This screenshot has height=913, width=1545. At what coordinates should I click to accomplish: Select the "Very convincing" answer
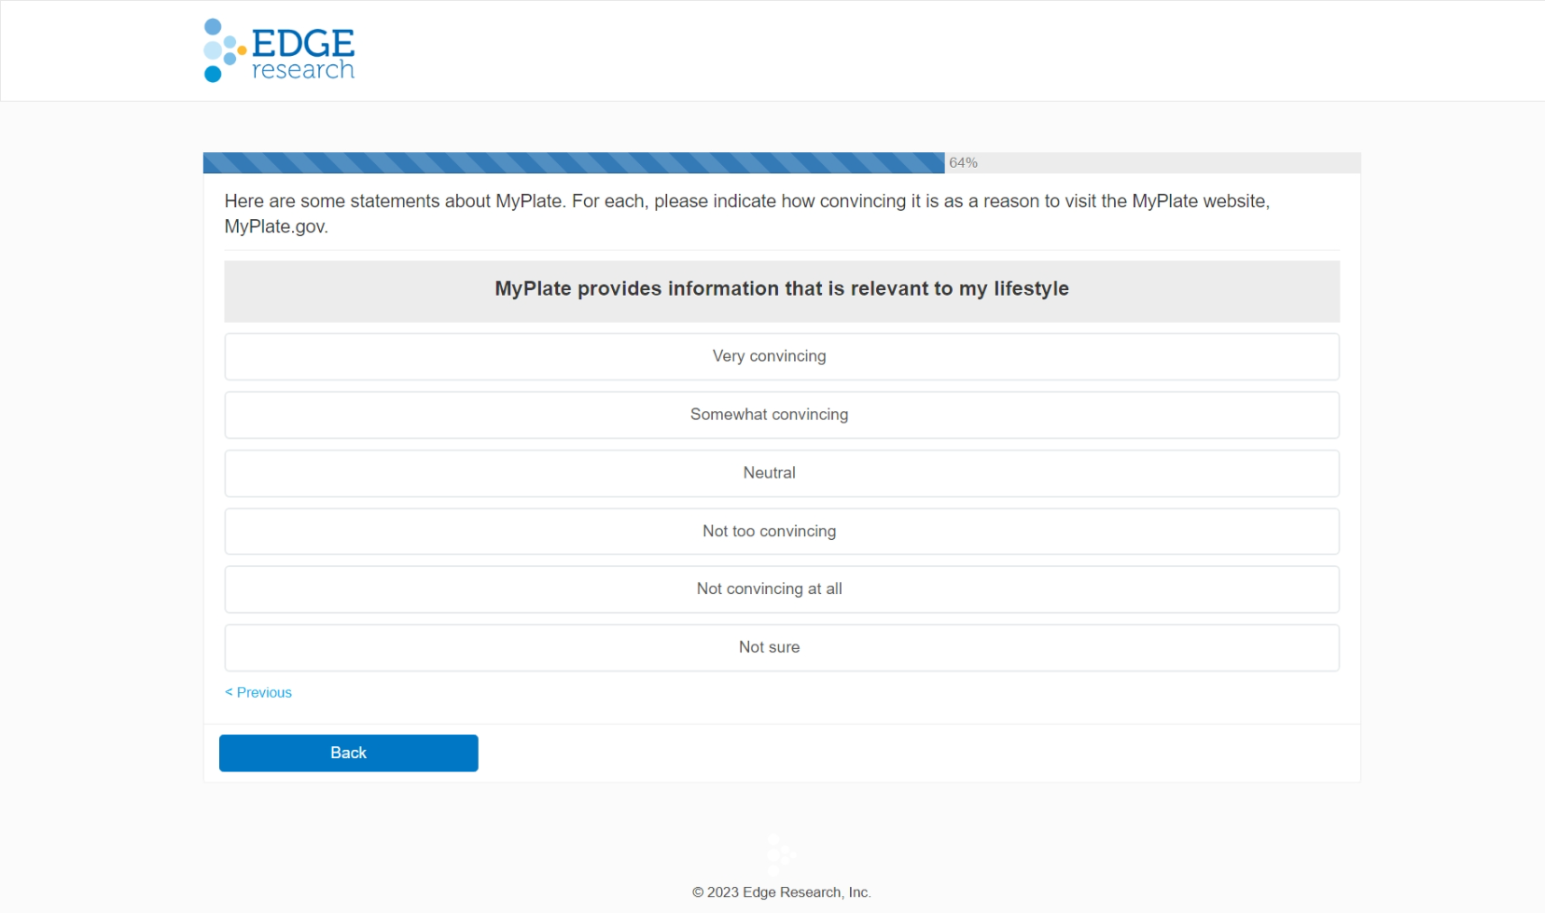click(x=782, y=356)
